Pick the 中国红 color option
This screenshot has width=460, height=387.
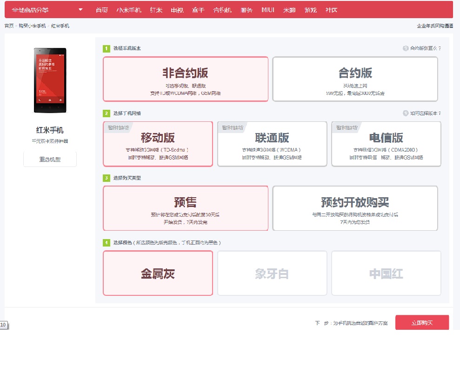(386, 273)
